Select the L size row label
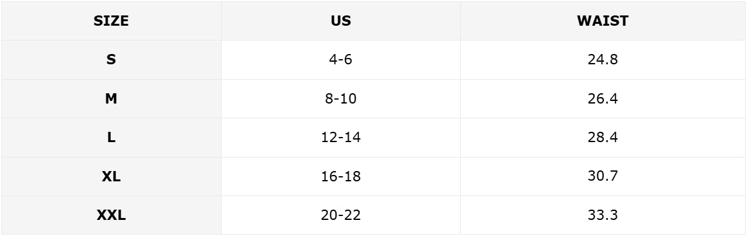 tap(111, 138)
